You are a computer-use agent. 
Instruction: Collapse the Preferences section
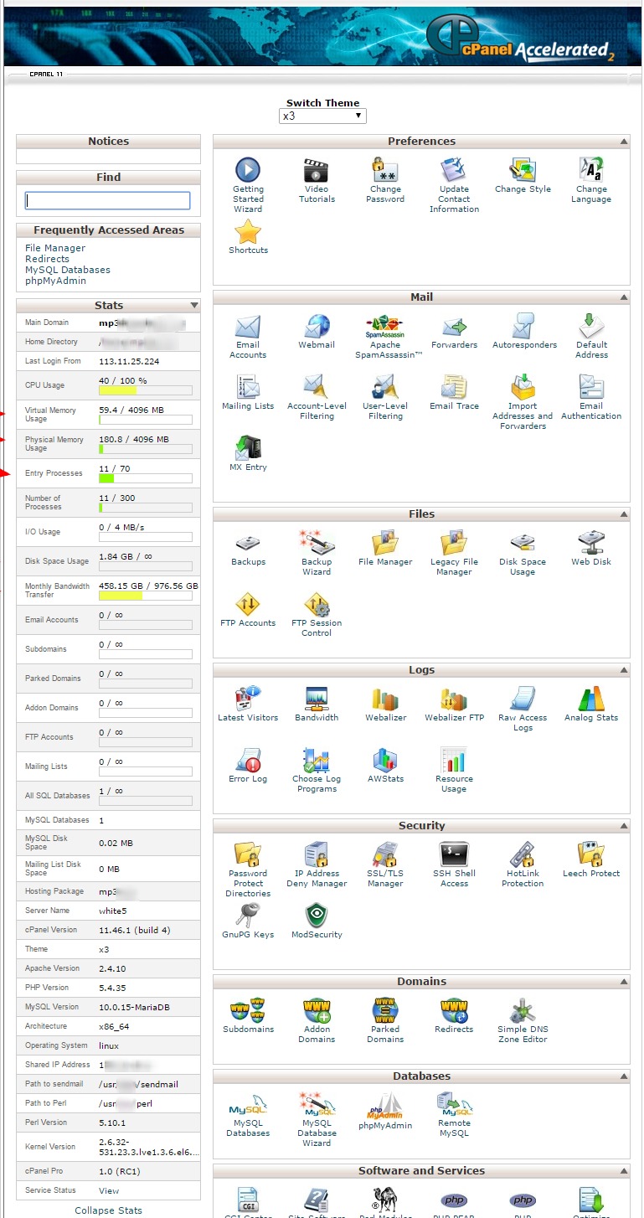624,142
